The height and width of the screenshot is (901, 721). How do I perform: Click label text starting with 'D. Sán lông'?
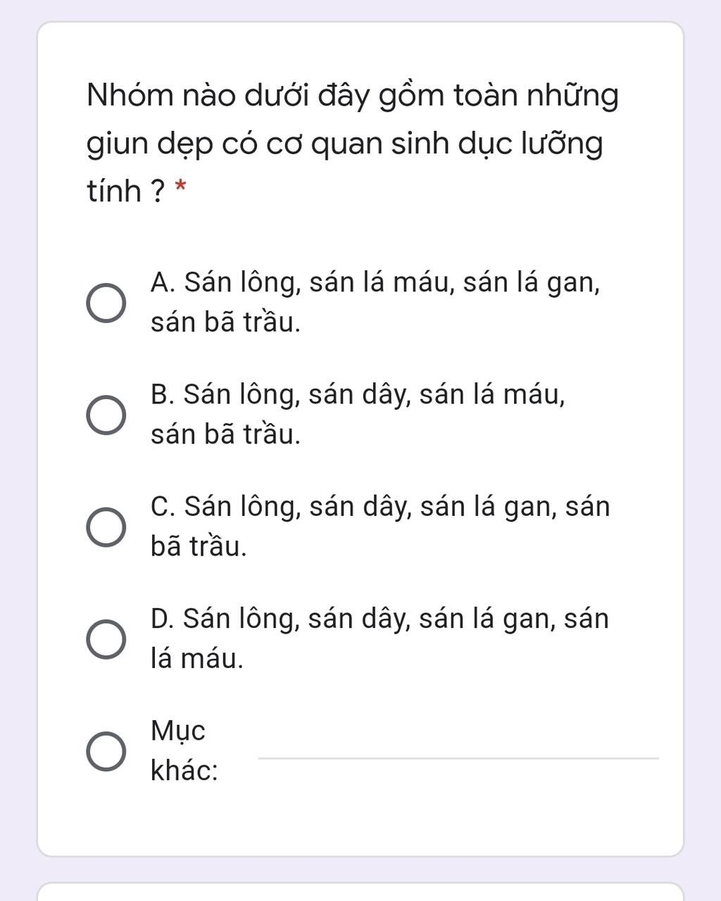[380, 638]
